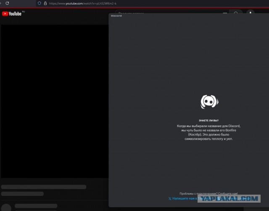Show site security info via padlock icon

click(45, 3)
